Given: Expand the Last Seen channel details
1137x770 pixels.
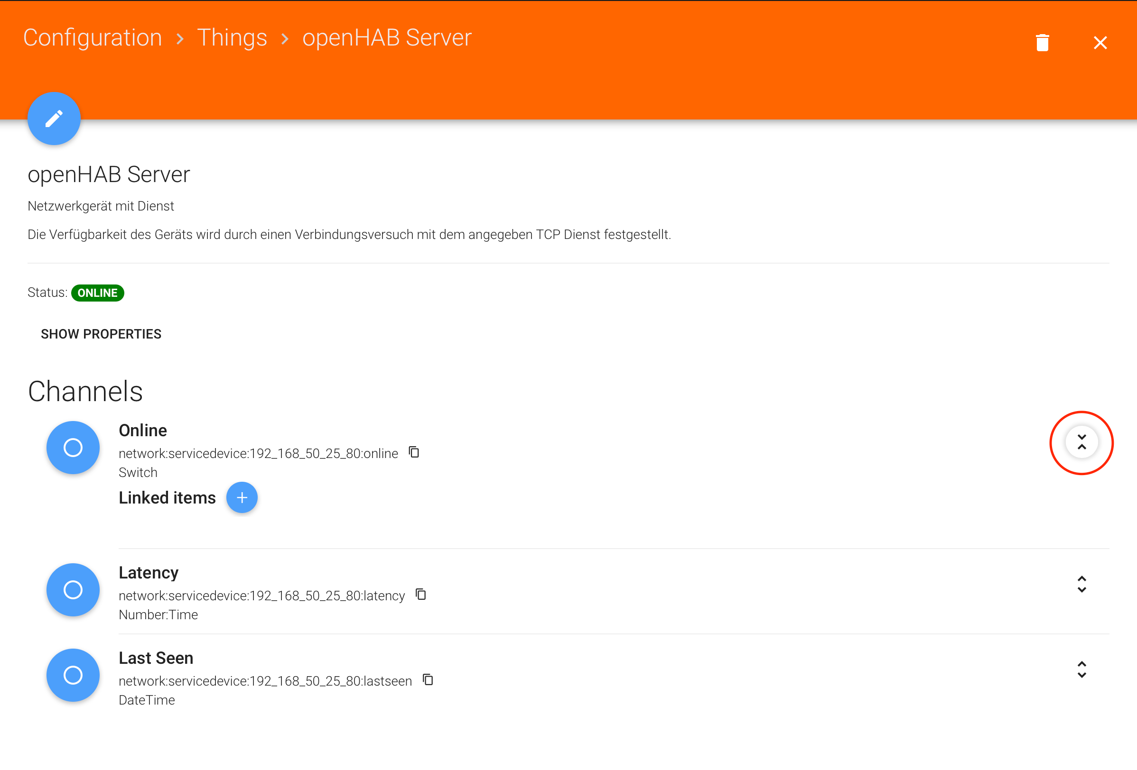Looking at the screenshot, I should coord(1081,669).
